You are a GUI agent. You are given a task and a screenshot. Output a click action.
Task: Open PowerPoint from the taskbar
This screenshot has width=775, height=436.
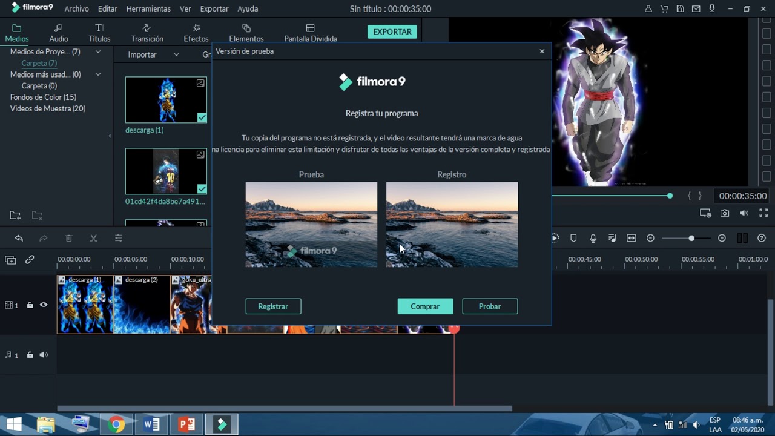(x=187, y=424)
